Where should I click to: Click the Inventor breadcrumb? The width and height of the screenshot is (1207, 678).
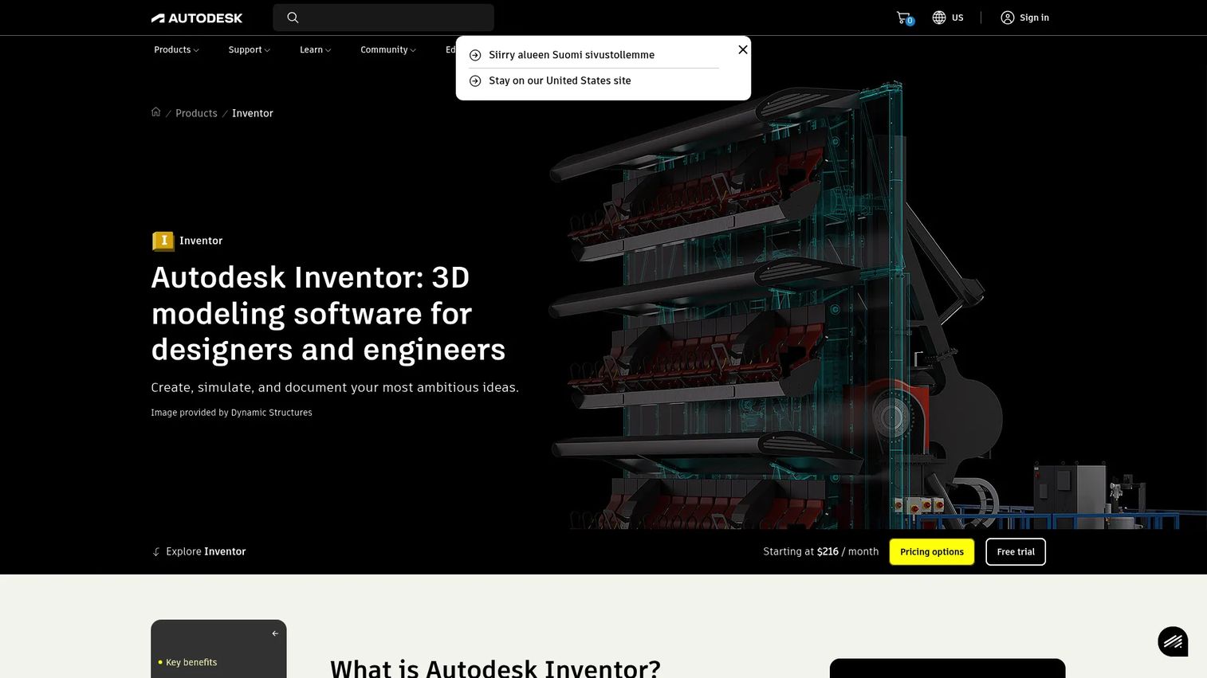click(x=253, y=113)
